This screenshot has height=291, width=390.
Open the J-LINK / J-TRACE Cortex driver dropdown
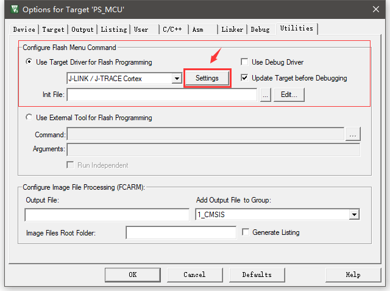pos(177,79)
